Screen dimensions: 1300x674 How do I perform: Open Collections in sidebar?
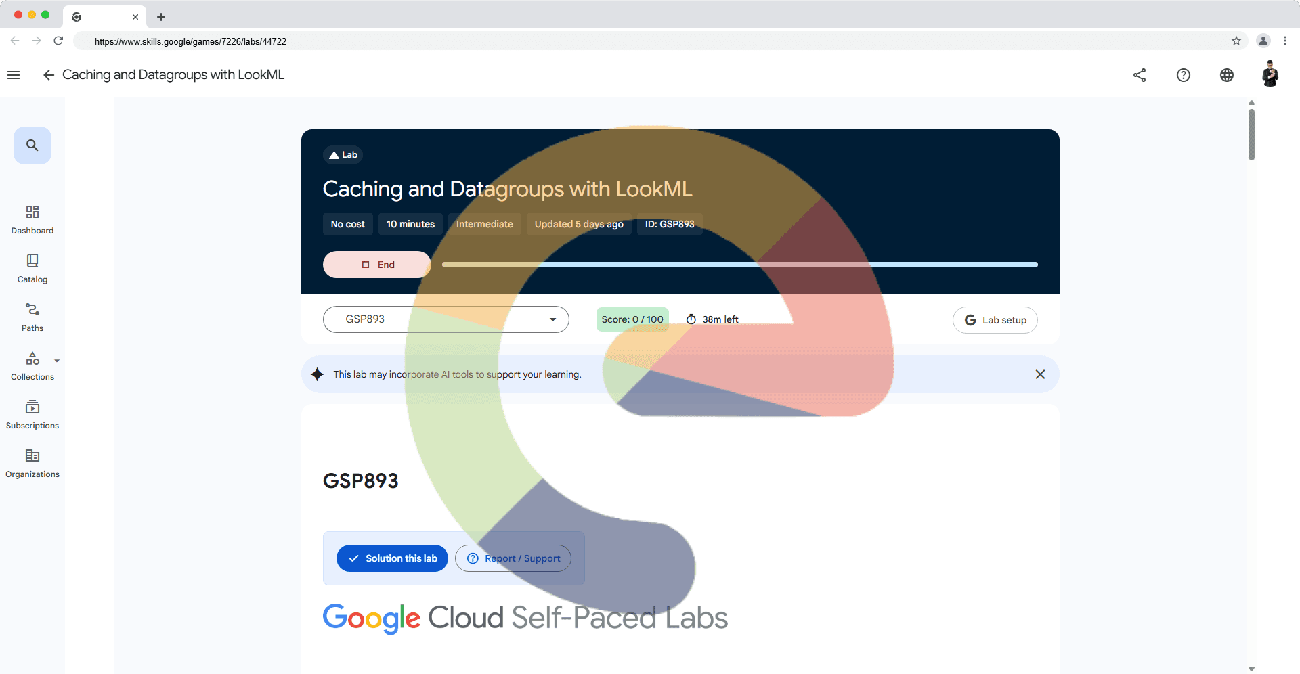coord(32,366)
